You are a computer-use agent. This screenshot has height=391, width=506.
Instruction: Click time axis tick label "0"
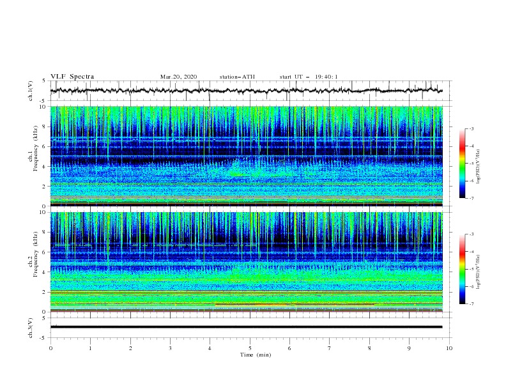point(50,348)
